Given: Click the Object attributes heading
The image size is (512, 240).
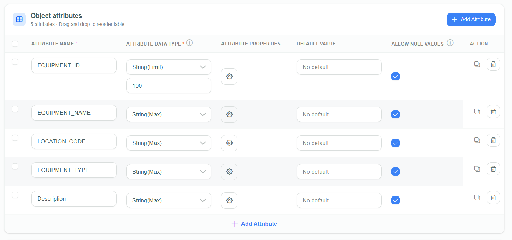Looking at the screenshot, I should click(56, 16).
